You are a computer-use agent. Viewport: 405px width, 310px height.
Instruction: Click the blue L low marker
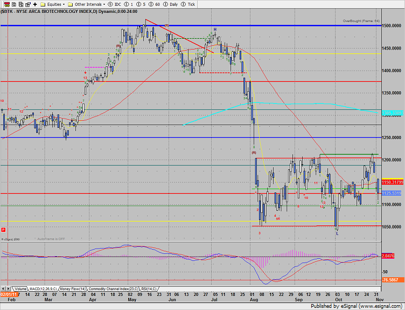[337, 234]
